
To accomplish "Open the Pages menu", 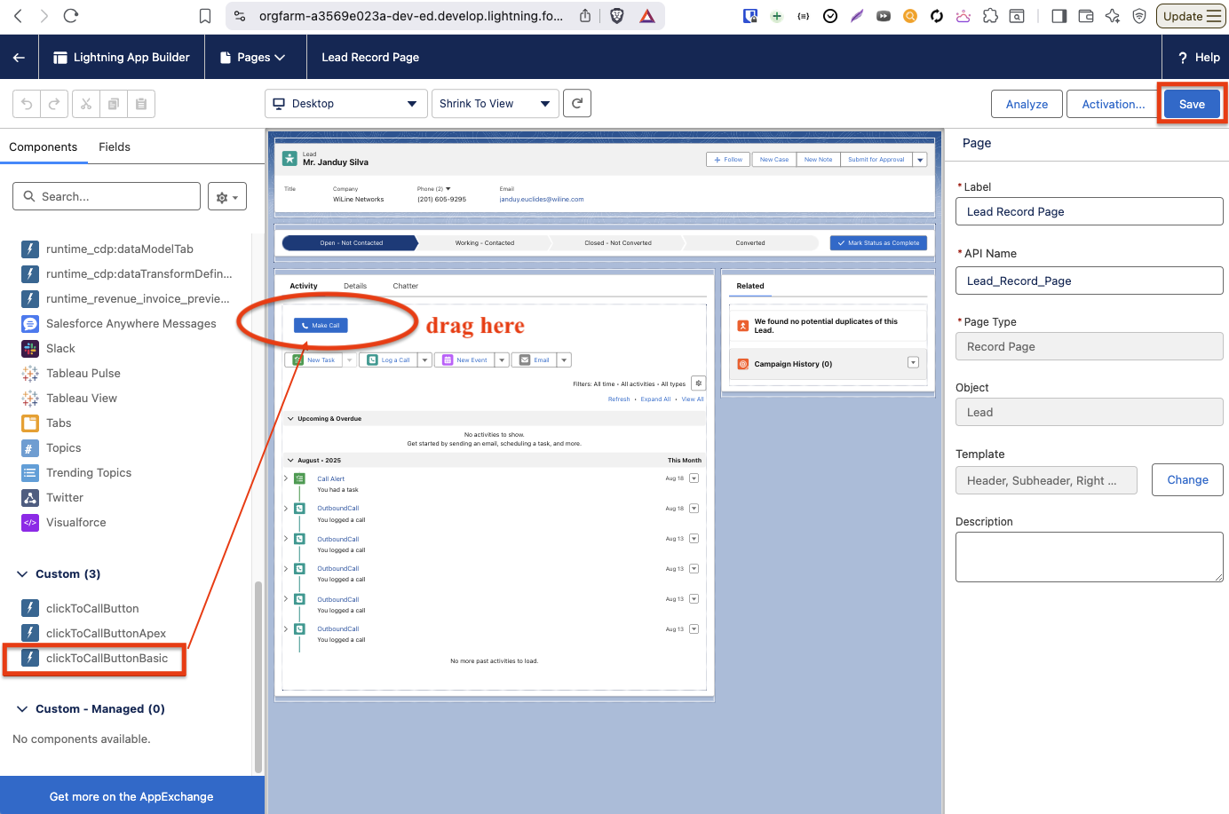I will tap(253, 58).
